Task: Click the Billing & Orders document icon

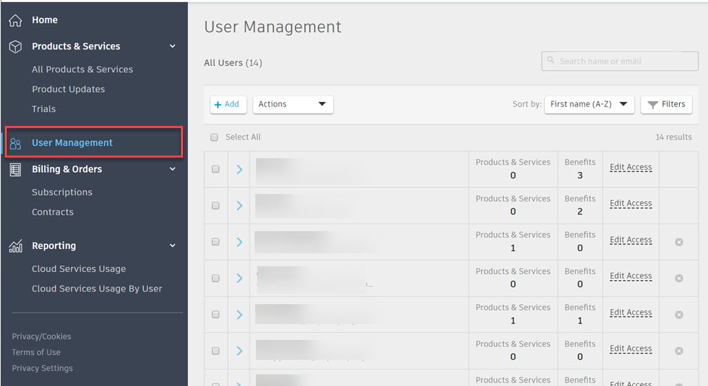Action: (15, 169)
